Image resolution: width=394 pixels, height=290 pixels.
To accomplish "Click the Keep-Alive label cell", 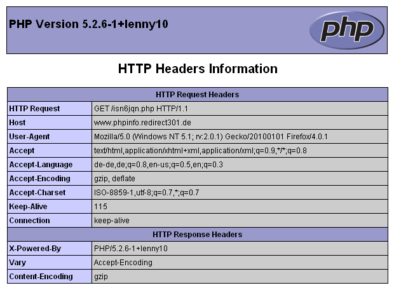I will [50, 207].
